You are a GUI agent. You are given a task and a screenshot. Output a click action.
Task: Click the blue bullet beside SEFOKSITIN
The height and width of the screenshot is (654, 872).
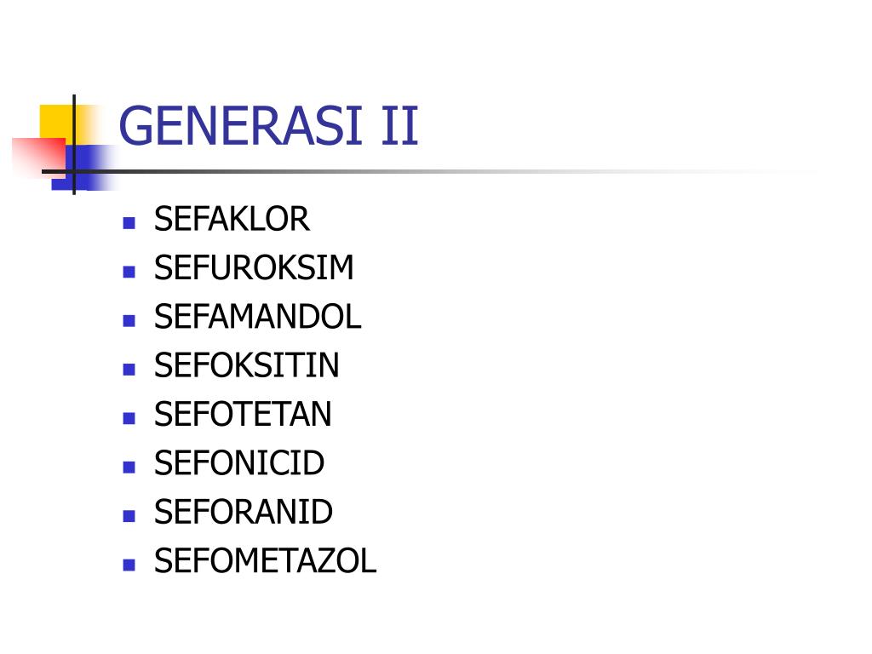point(129,370)
